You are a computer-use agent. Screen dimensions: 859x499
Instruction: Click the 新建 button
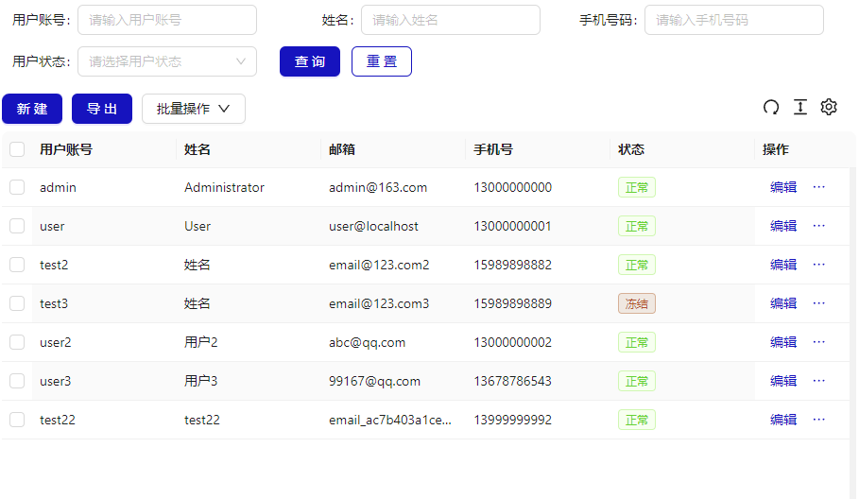pyautogui.click(x=32, y=109)
